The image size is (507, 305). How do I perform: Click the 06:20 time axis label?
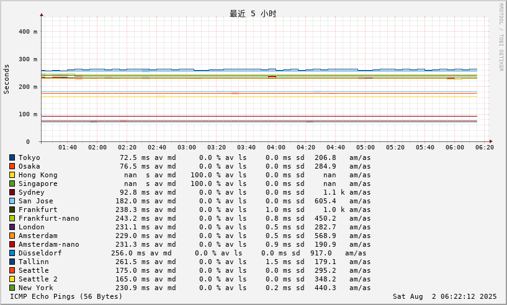[x=485, y=148]
